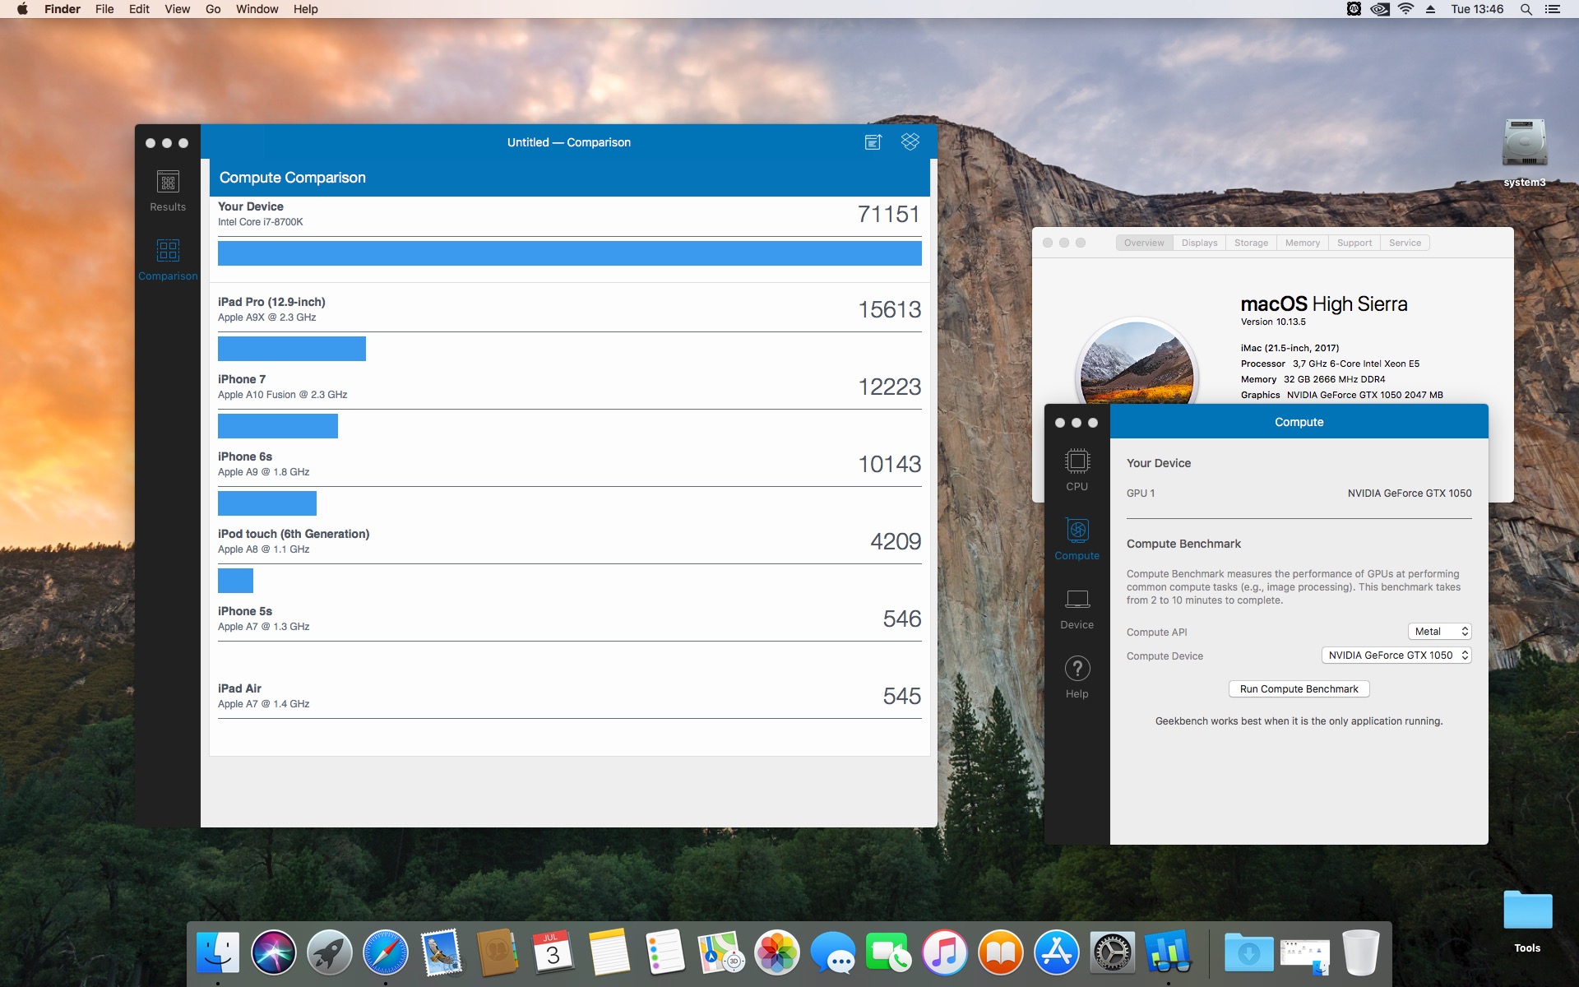The image size is (1579, 987).
Task: Open the Window menu
Action: click(257, 9)
